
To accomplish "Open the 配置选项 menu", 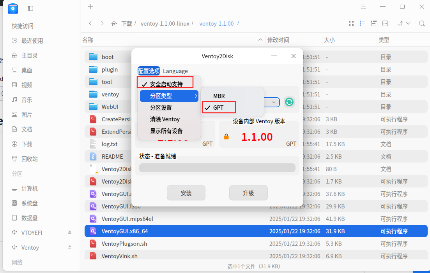I will pyautogui.click(x=149, y=71).
